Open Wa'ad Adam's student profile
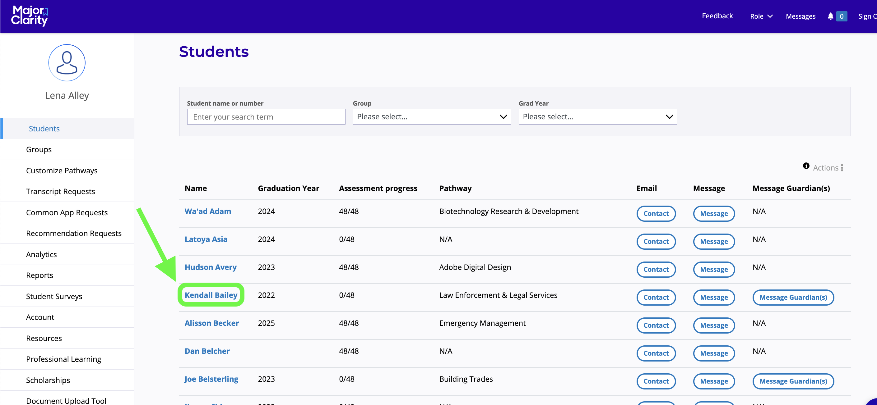This screenshot has height=405, width=877. (208, 211)
